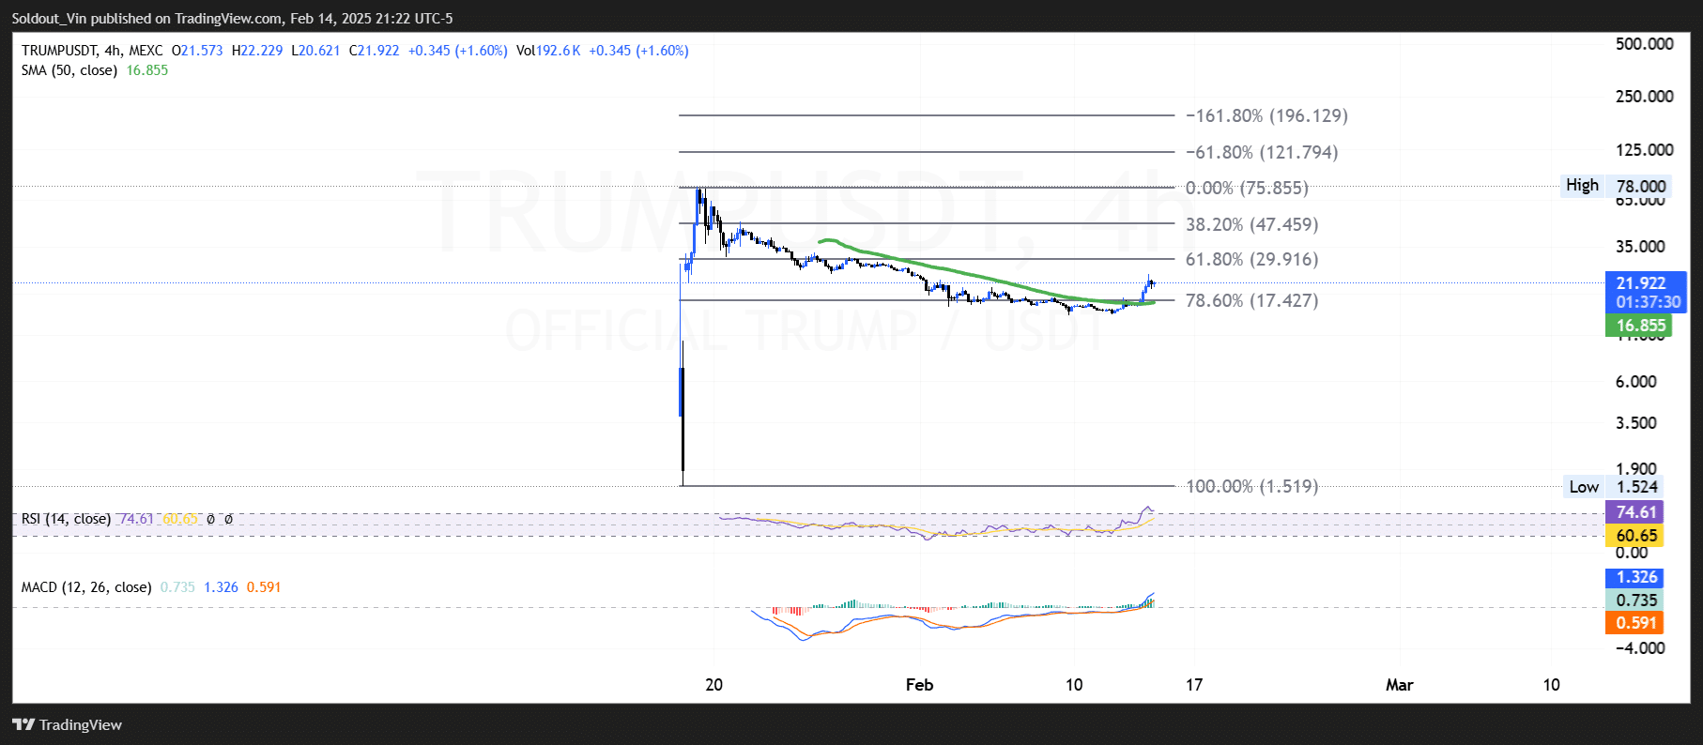This screenshot has width=1703, height=745.
Task: Click the purple 74.61 RSI axis tag
Action: click(1635, 512)
